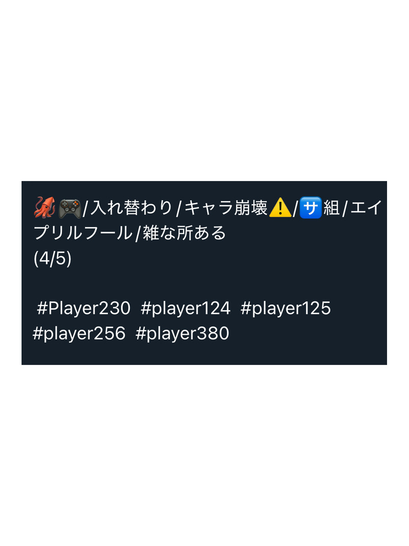Open the #player124 hashtag
The image size is (409, 546).
coord(186,308)
